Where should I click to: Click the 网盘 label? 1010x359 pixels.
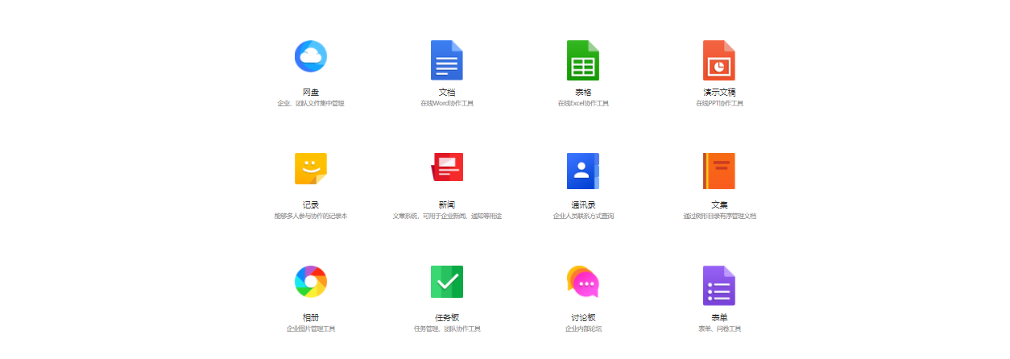(x=311, y=93)
